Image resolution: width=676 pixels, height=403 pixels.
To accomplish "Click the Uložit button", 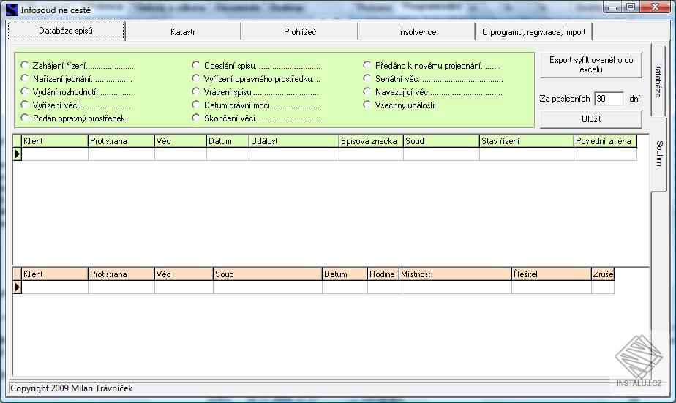I will pyautogui.click(x=591, y=119).
